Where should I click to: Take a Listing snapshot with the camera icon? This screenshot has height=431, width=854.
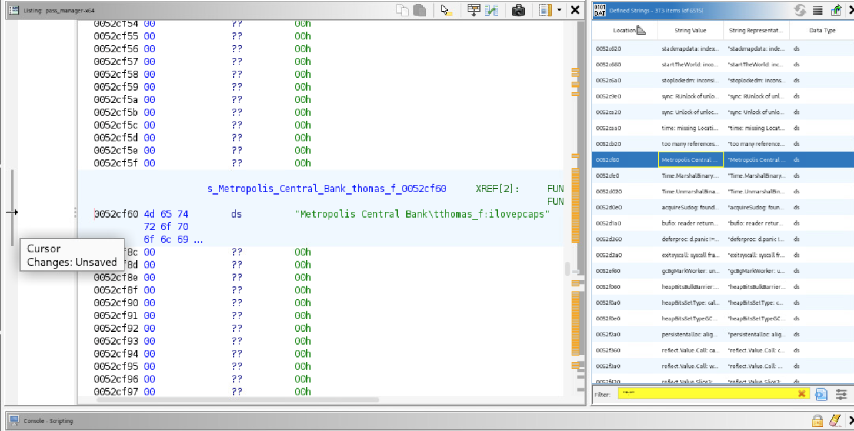click(518, 10)
